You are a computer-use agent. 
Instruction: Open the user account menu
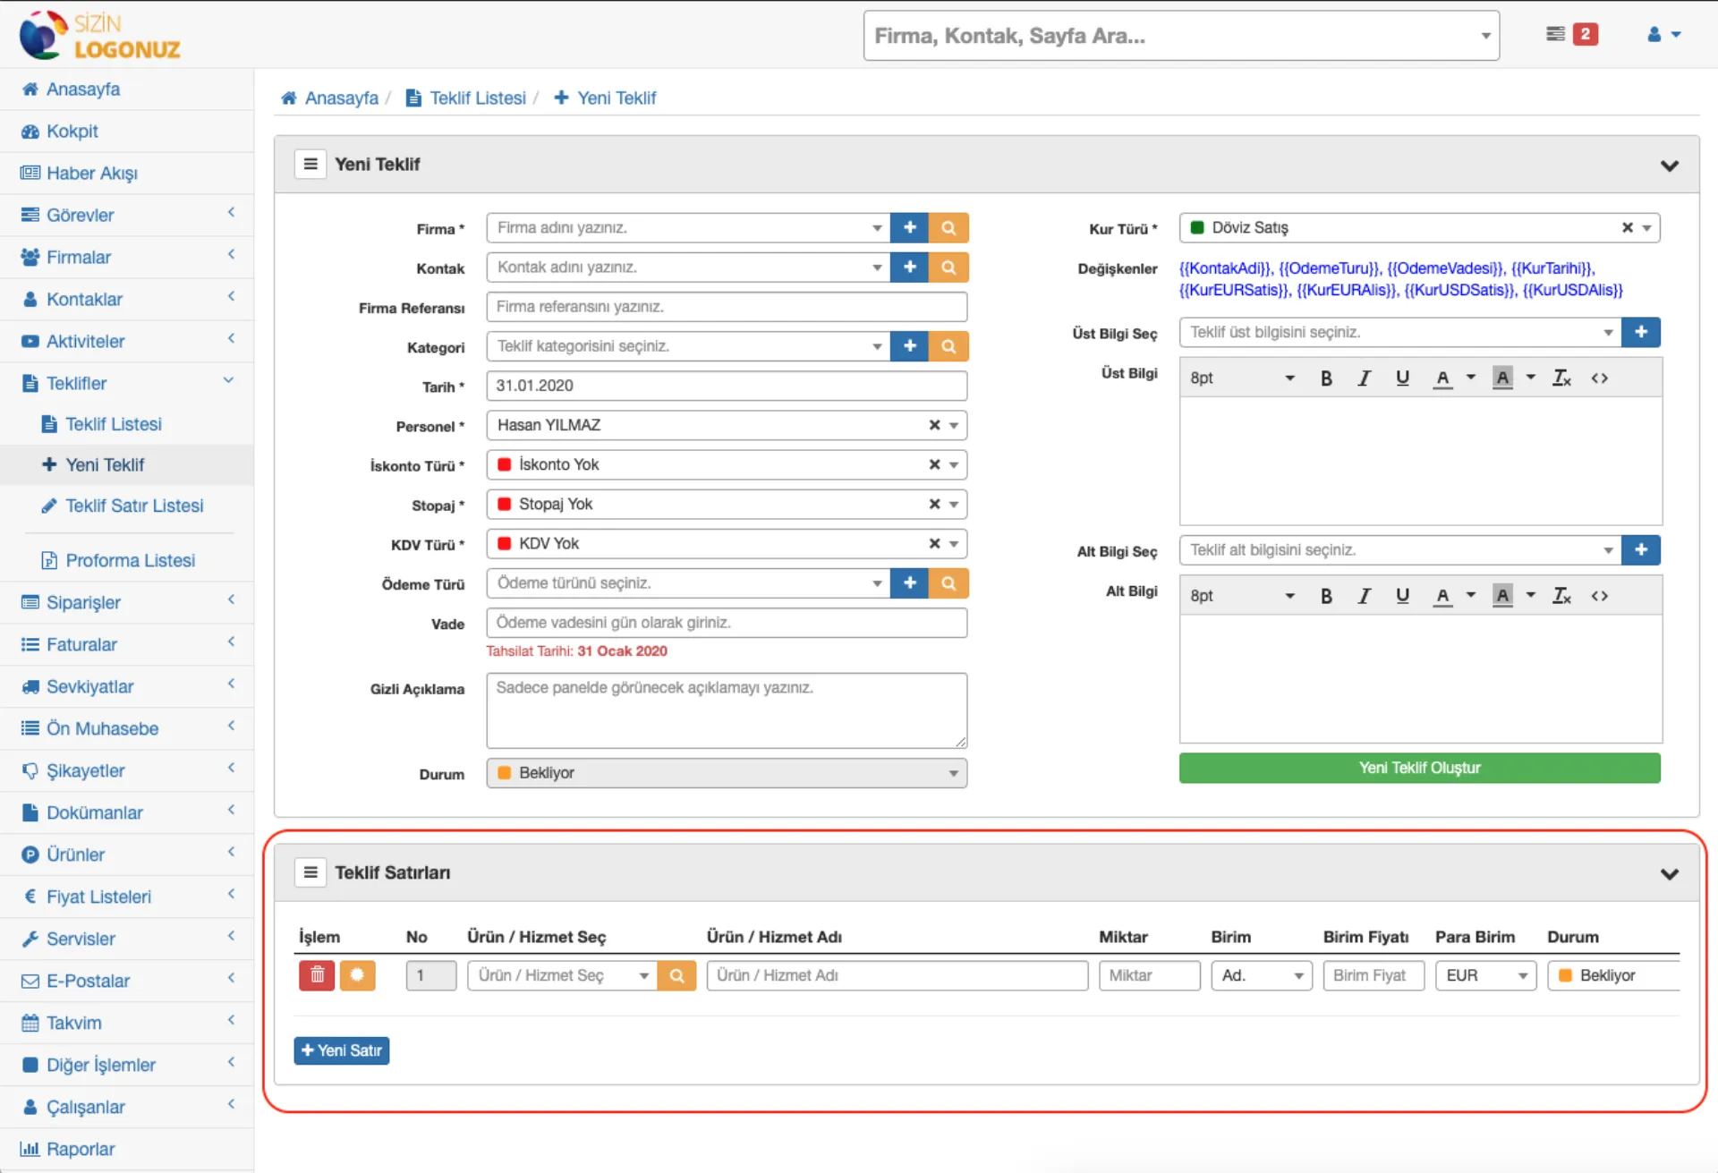click(x=1663, y=34)
